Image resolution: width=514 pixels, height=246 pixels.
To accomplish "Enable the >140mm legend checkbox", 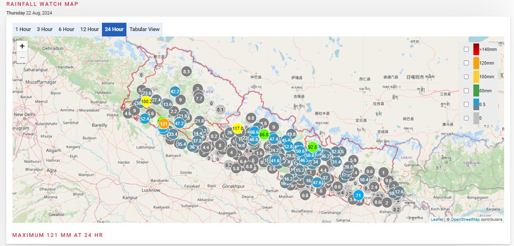I will coord(466,49).
